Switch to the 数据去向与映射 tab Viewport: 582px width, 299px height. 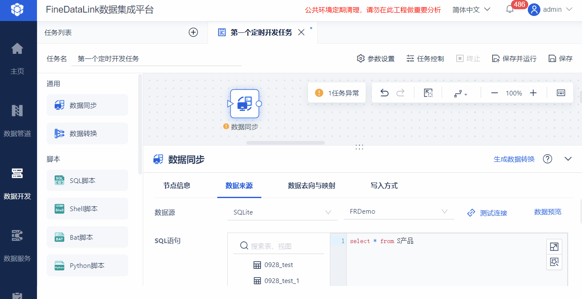[311, 185]
